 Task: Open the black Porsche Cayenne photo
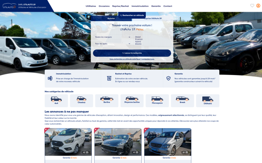click(x=118, y=142)
